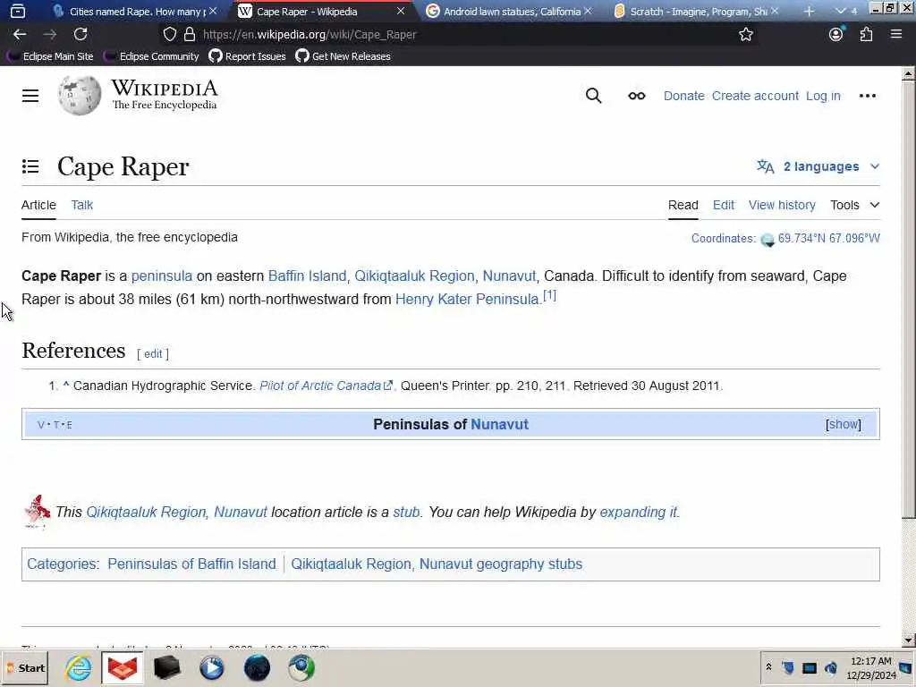Click the Wikipedia globe logo
916x687 pixels.
point(80,95)
